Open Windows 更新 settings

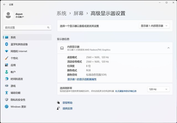(27, 106)
